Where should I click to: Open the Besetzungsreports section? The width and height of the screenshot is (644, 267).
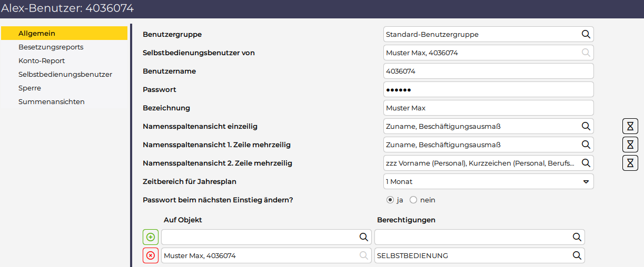tap(51, 47)
